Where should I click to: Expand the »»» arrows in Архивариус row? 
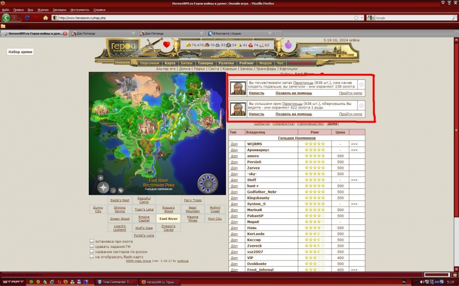pos(354,150)
